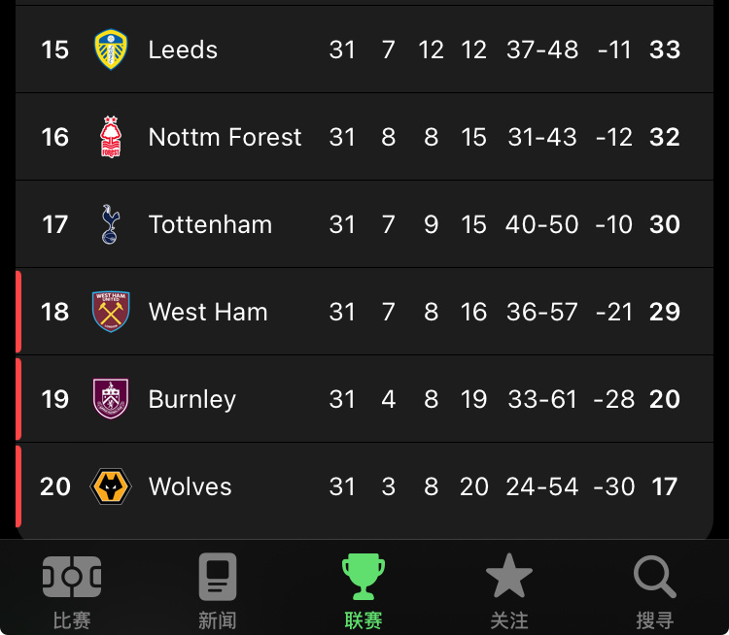Tap position number 20 for Wolves
Viewport: 729px width, 635px height.
pos(54,486)
